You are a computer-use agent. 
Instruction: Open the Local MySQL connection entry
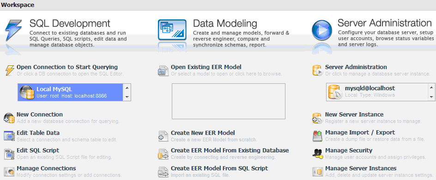point(71,93)
